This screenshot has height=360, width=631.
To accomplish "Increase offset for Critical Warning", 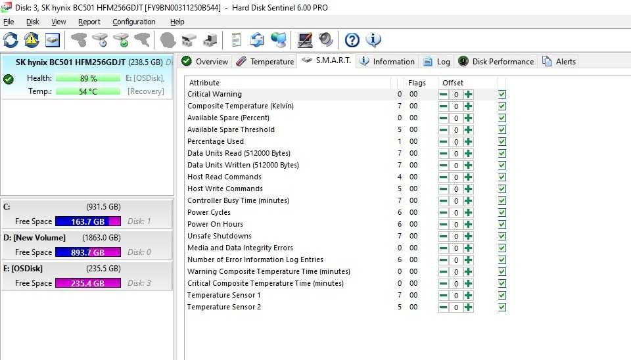I will (x=468, y=95).
